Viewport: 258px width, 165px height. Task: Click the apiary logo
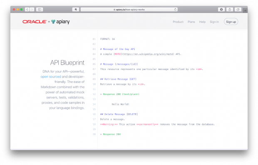[60, 22]
